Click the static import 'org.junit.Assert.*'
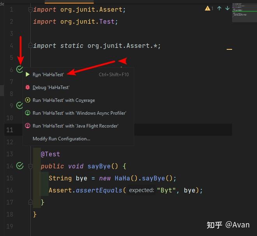Image resolution: width=257 pixels, height=236 pixels. 122,45
